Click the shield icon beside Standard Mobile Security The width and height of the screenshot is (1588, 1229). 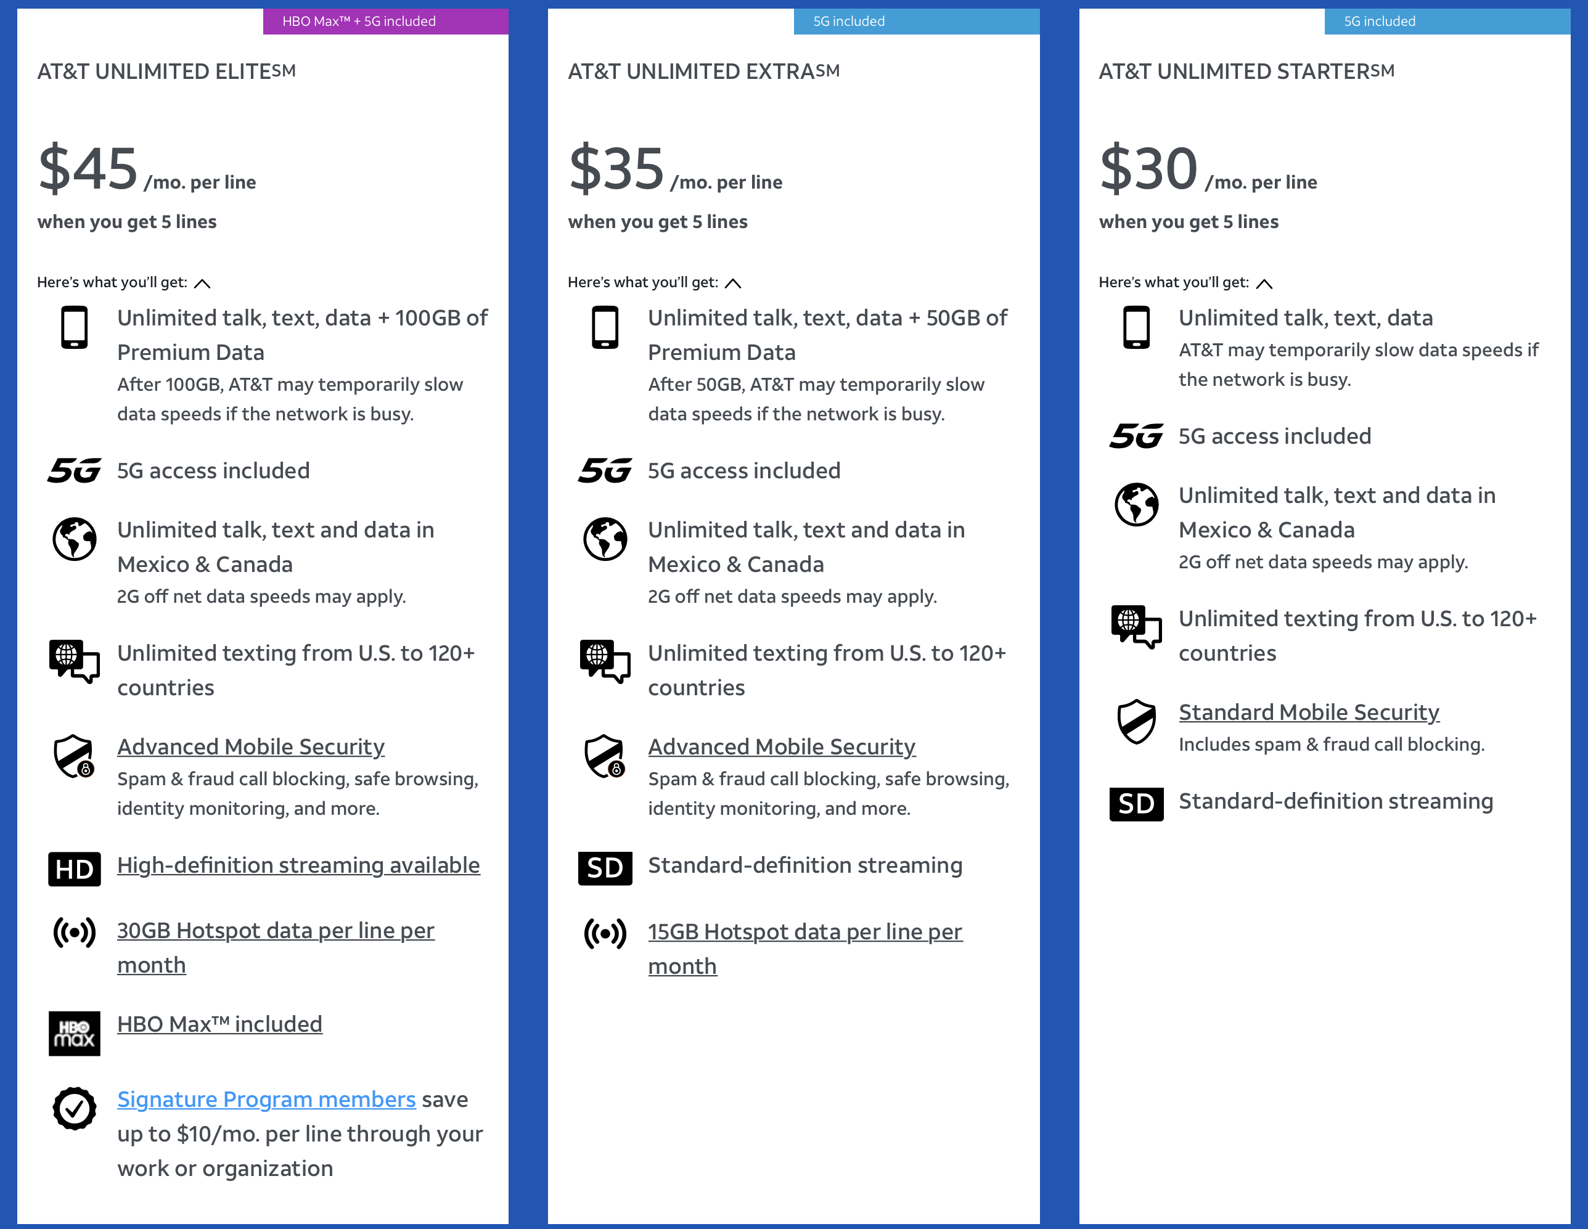(1136, 721)
